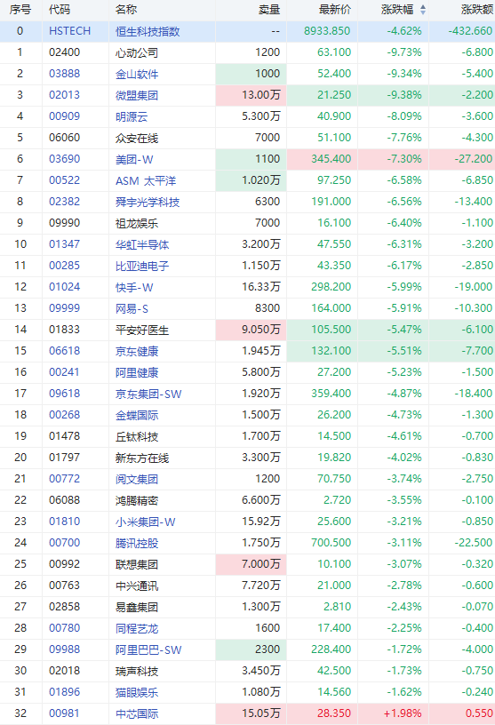Screen dimensions: 495x725
Task: Open stock link 金蝶国际
Action: (x=137, y=415)
